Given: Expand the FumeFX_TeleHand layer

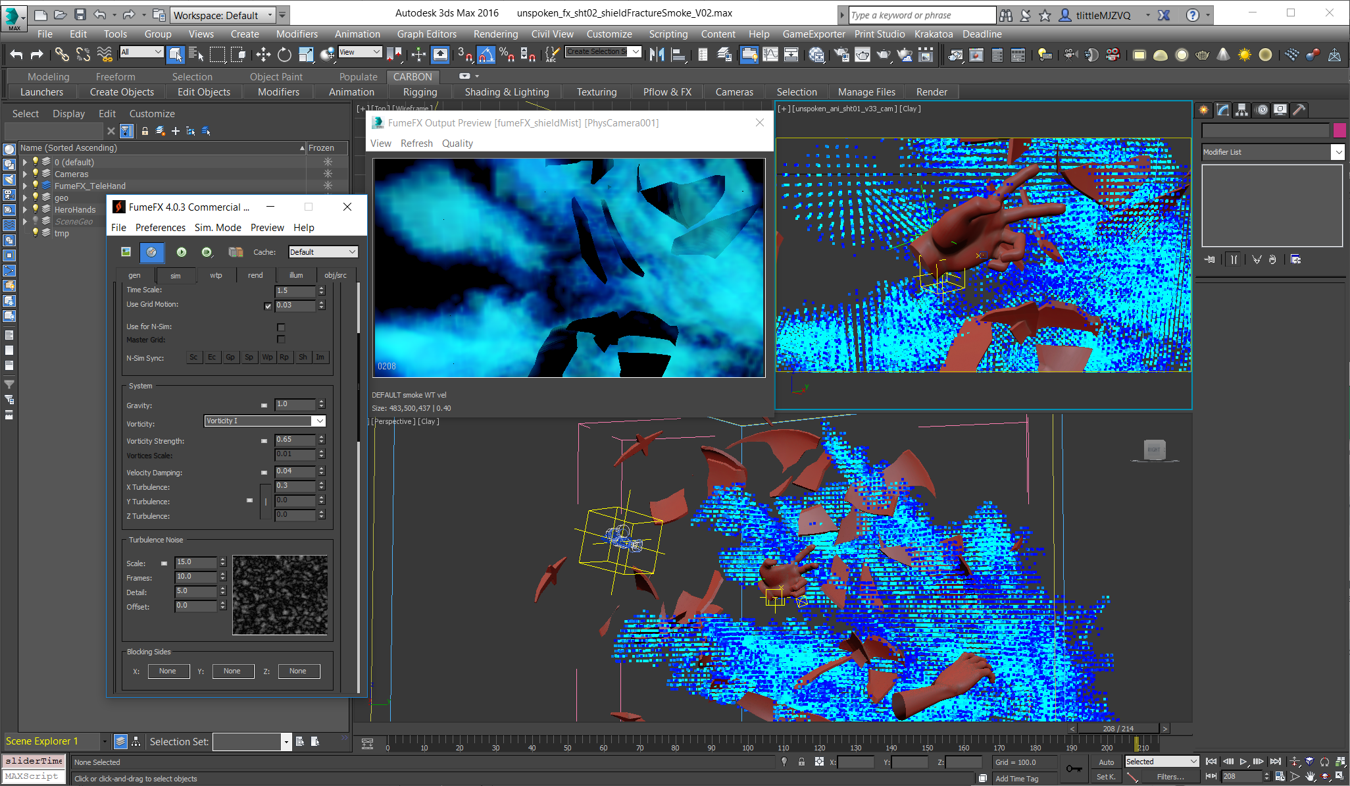Looking at the screenshot, I should 25,186.
